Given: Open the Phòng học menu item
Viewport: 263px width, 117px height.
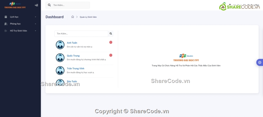Looking at the screenshot, I should tap(20, 24).
